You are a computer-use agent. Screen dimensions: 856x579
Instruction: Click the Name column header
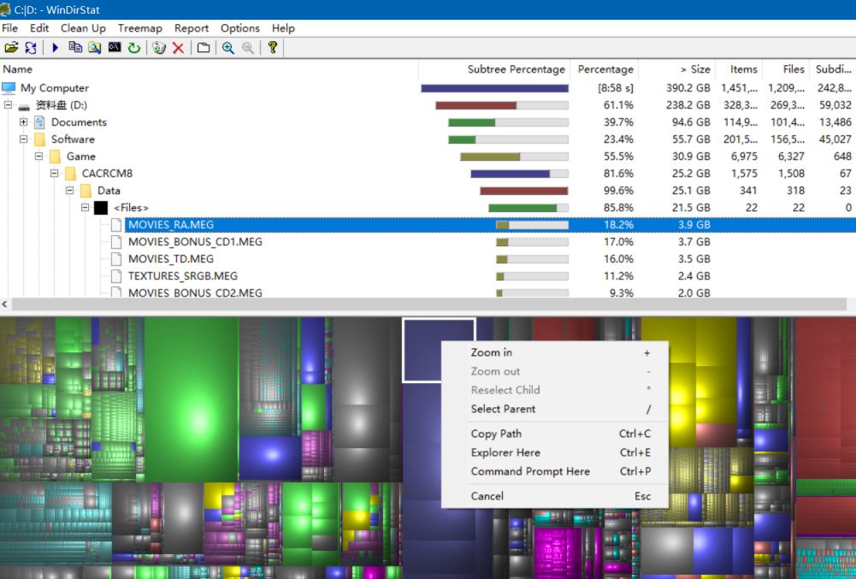(18, 69)
